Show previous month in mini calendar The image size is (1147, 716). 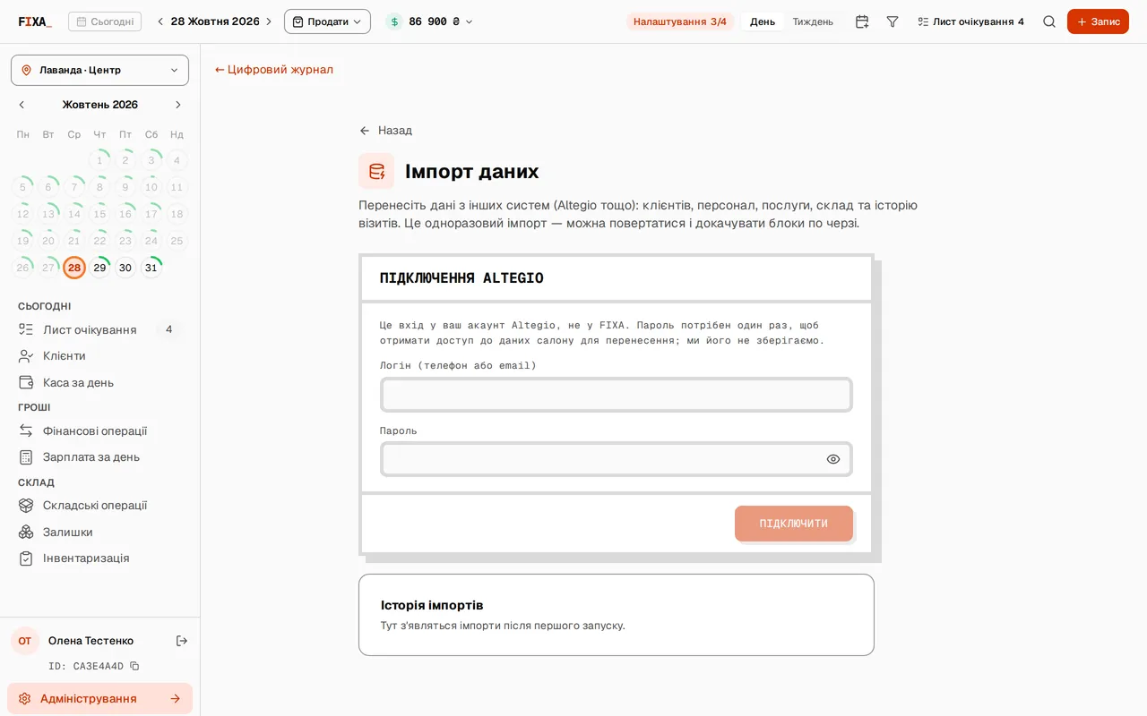click(x=22, y=105)
